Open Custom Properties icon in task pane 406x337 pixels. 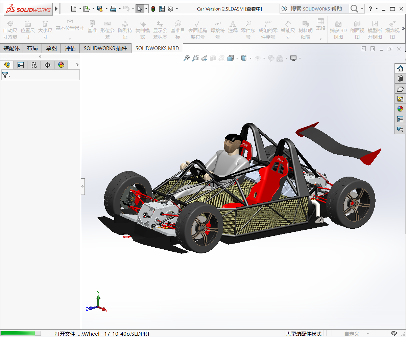coord(400,119)
